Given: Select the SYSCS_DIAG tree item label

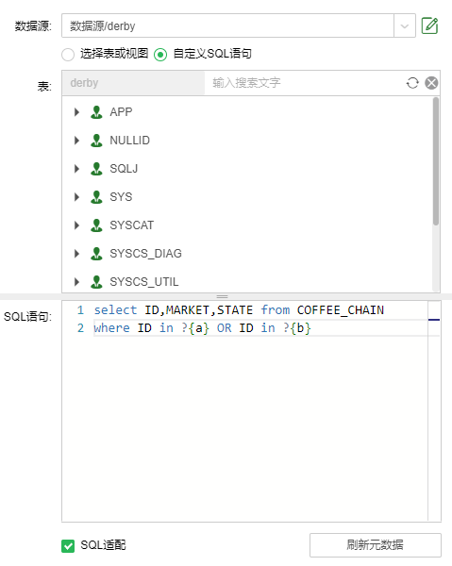Looking at the screenshot, I should [x=146, y=254].
